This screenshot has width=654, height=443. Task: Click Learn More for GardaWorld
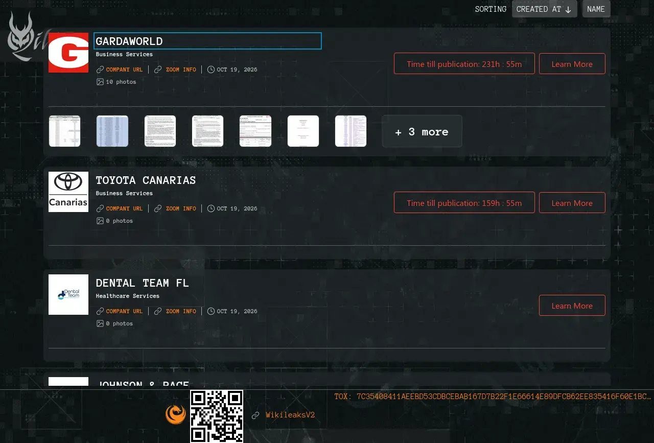click(572, 64)
